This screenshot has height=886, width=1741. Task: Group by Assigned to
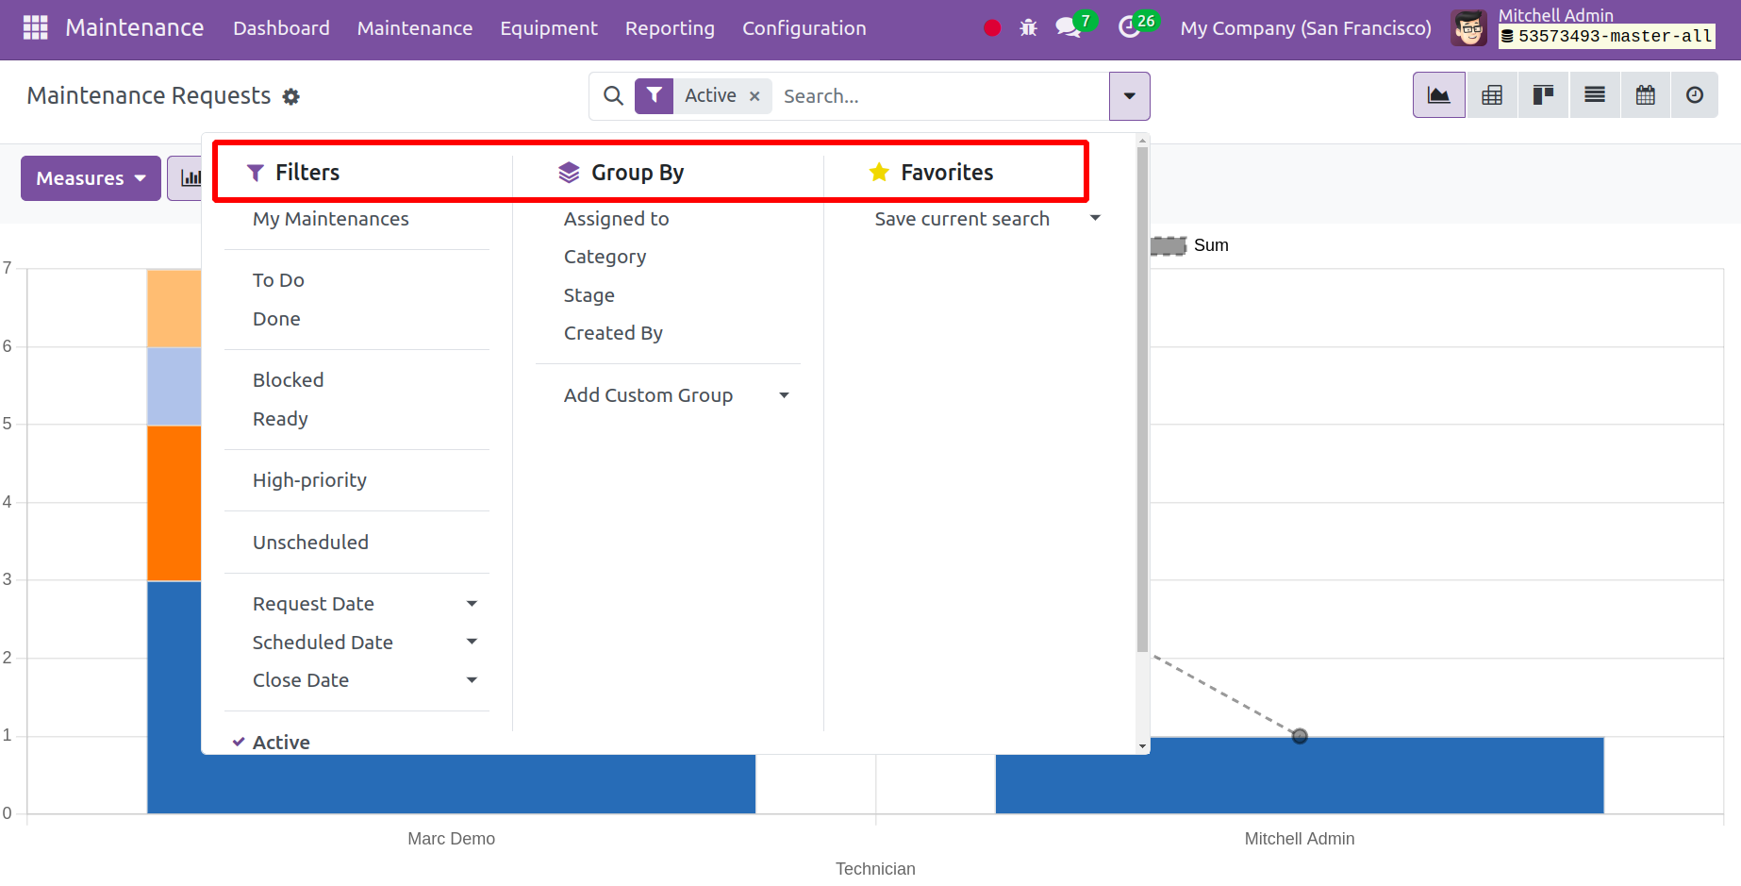coord(616,219)
